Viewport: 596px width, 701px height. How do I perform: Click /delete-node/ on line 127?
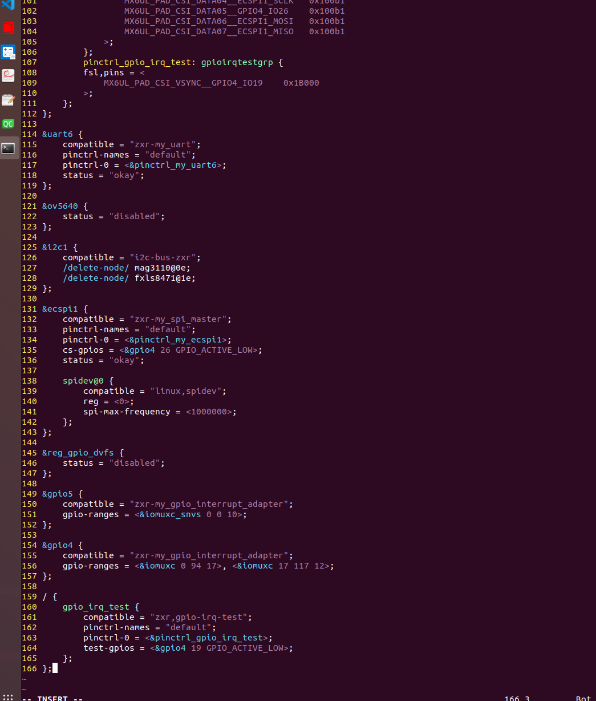pyautogui.click(x=96, y=268)
